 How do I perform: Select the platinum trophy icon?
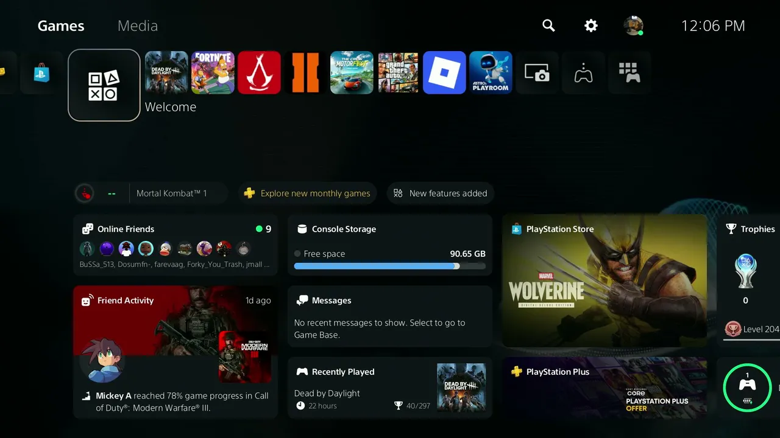(x=746, y=271)
